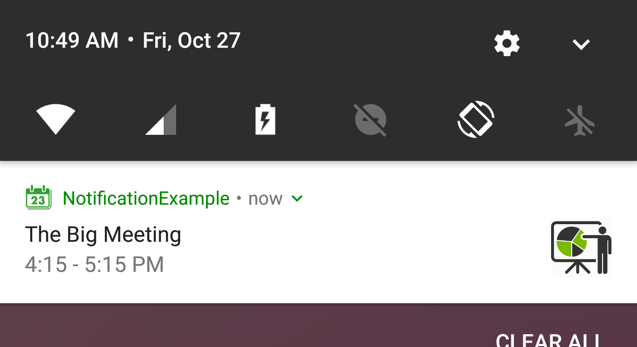Tap the cellular signal icon
Viewport: 637px width, 347px height.
(x=161, y=119)
